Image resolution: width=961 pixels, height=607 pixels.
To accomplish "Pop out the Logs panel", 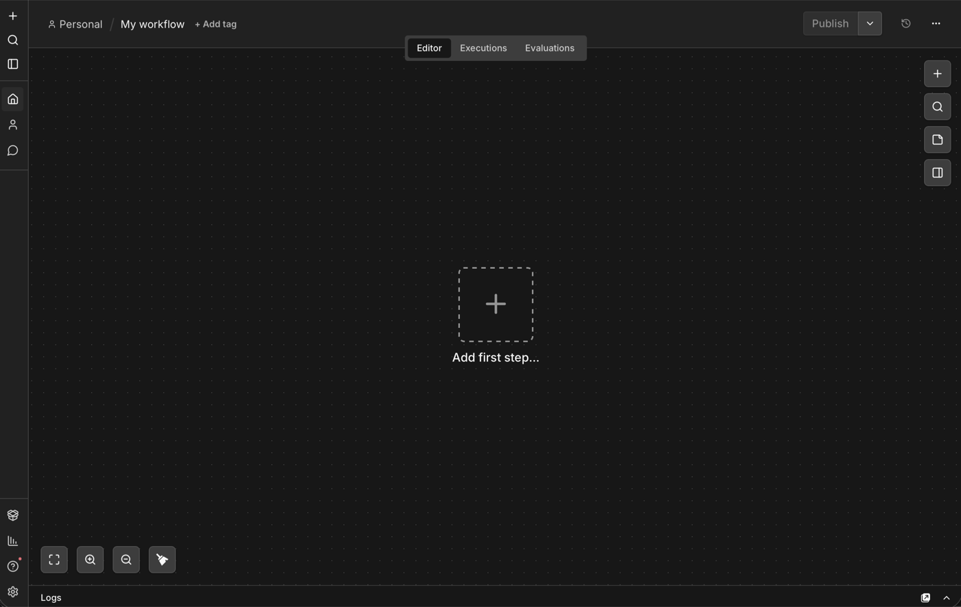I will [925, 598].
